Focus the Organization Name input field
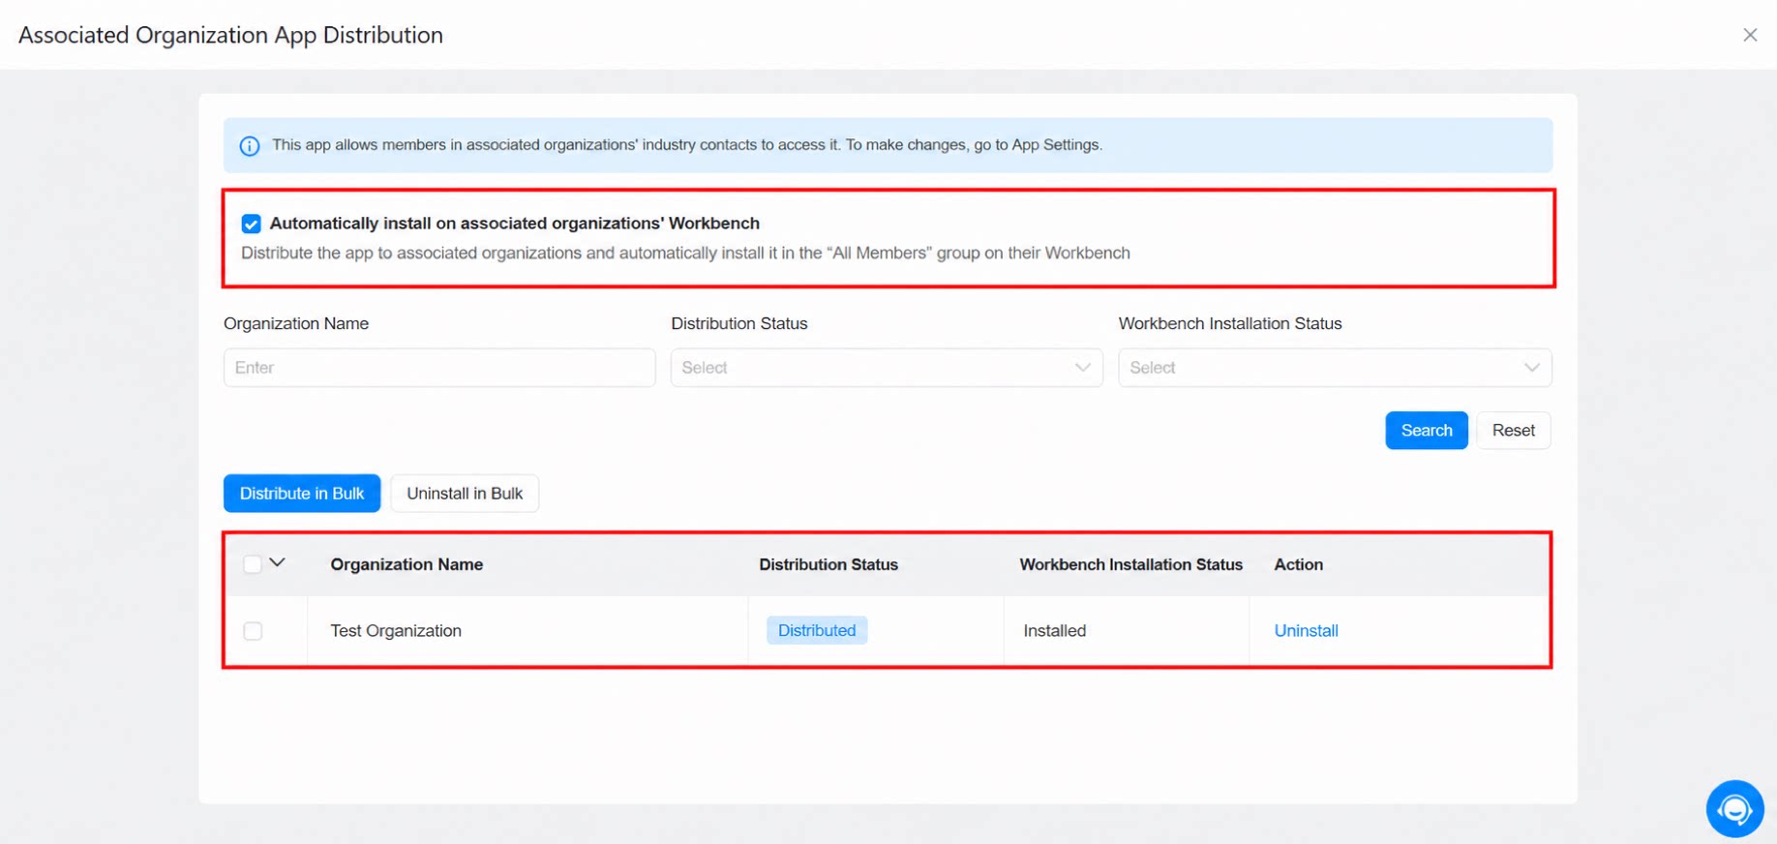The width and height of the screenshot is (1777, 844). (439, 368)
